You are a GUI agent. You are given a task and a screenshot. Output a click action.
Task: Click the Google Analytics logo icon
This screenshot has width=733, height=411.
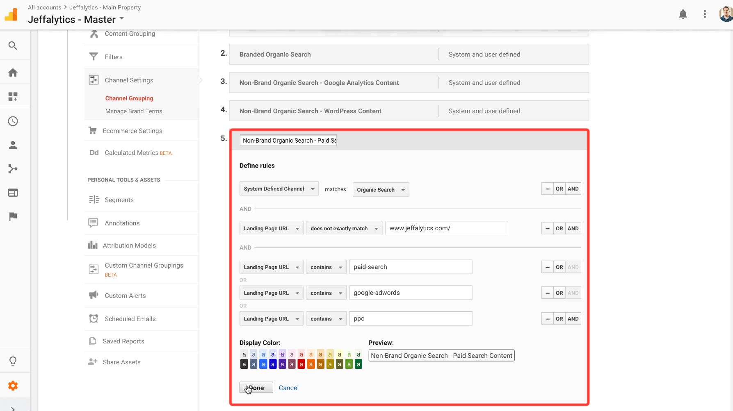(x=11, y=14)
